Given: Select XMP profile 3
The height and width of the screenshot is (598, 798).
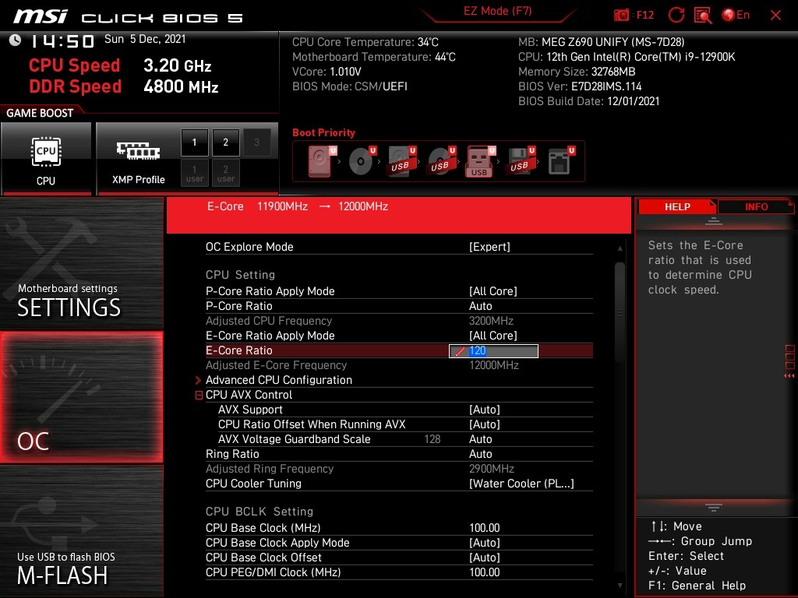Looking at the screenshot, I should [x=256, y=142].
